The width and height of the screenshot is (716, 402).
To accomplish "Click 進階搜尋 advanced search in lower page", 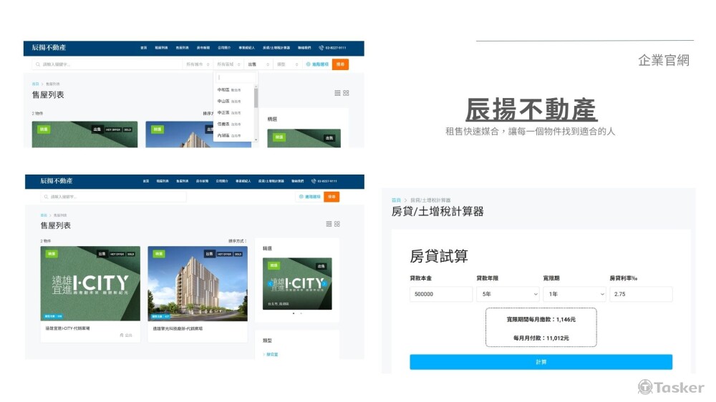I will (311, 197).
